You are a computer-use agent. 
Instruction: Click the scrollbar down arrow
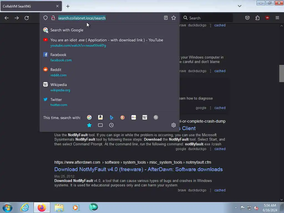click(x=282, y=200)
